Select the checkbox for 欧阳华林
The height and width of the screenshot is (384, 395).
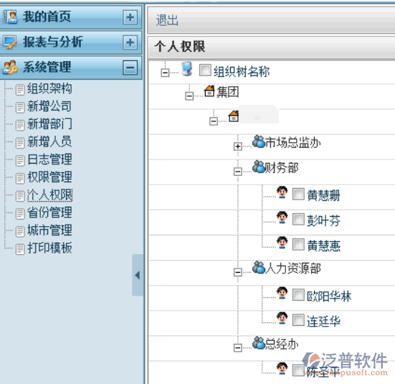coord(298,295)
